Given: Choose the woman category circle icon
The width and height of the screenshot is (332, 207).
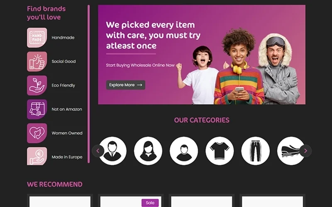Looking at the screenshot, I should [148, 151].
